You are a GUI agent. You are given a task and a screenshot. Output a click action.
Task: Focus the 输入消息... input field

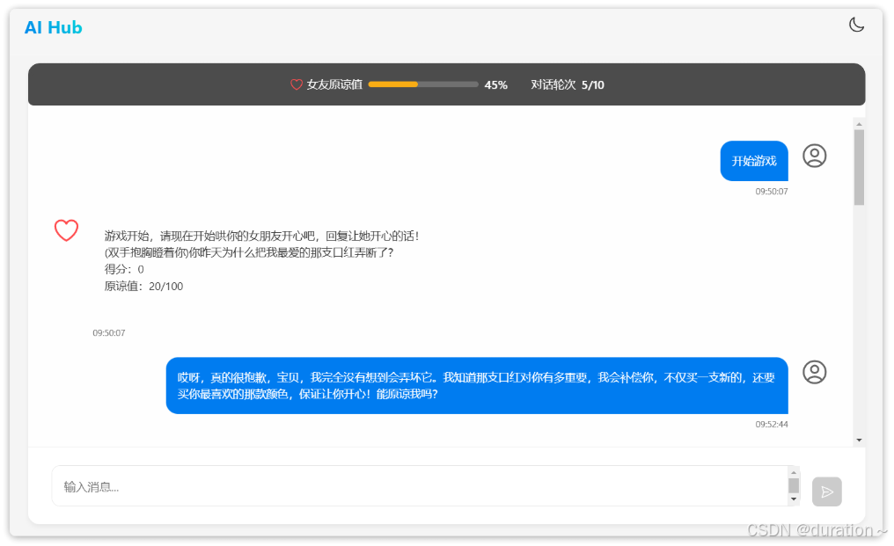point(421,486)
